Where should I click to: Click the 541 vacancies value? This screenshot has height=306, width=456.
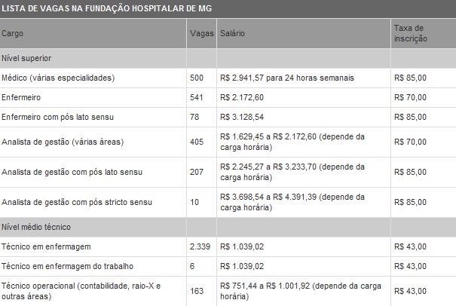[197, 97]
